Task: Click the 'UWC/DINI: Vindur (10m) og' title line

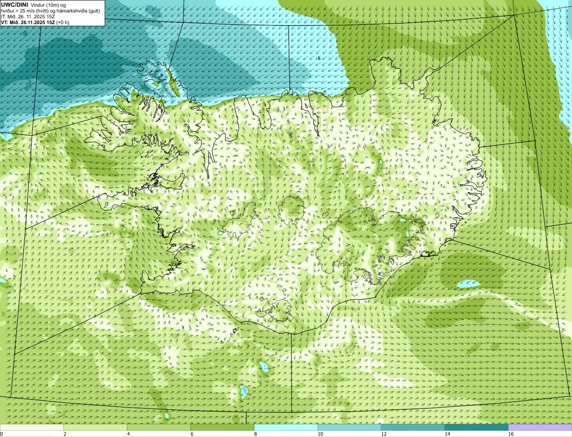Action: (x=34, y=4)
